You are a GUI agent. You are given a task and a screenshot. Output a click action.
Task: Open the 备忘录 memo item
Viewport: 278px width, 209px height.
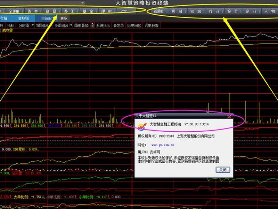coord(118,25)
